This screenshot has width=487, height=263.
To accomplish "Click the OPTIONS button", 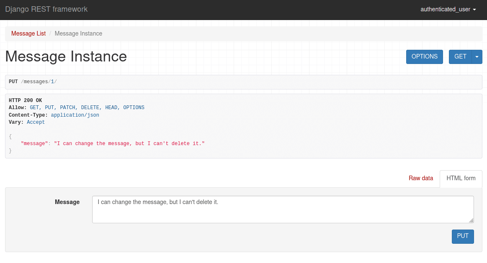I will coord(424,57).
